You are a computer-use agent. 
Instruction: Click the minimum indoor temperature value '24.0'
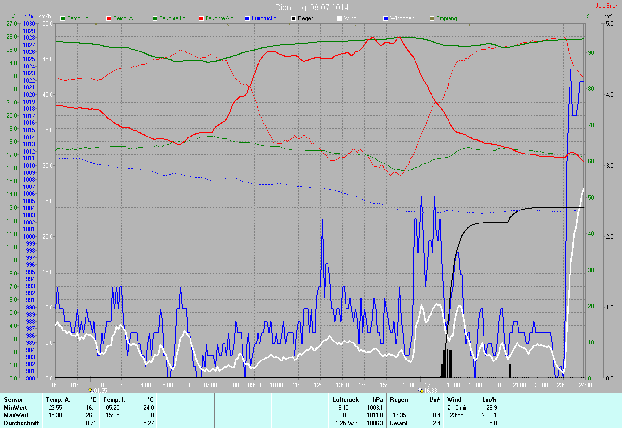tap(148, 408)
